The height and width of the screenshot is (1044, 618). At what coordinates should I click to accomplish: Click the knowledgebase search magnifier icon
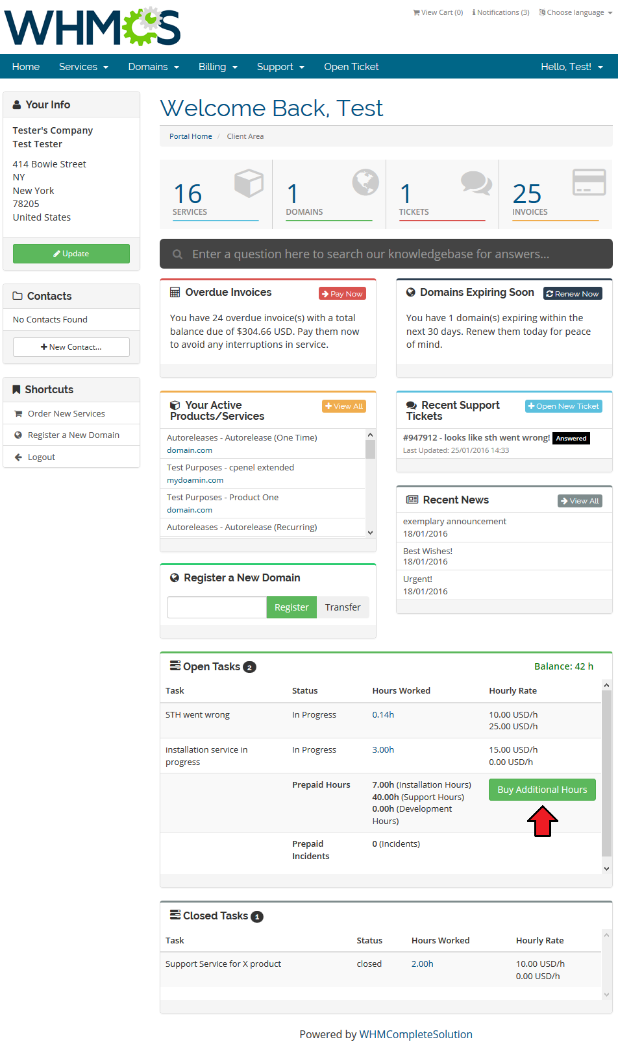[x=177, y=254]
